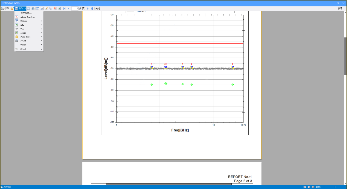Click the 保存 save button
Image resolution: width=347 pixels, height=189 pixels.
click(19, 8)
